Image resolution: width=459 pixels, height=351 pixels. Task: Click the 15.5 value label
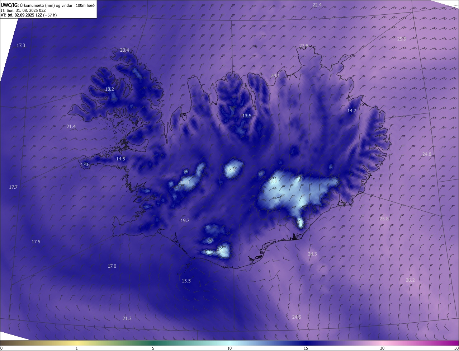[186, 281]
